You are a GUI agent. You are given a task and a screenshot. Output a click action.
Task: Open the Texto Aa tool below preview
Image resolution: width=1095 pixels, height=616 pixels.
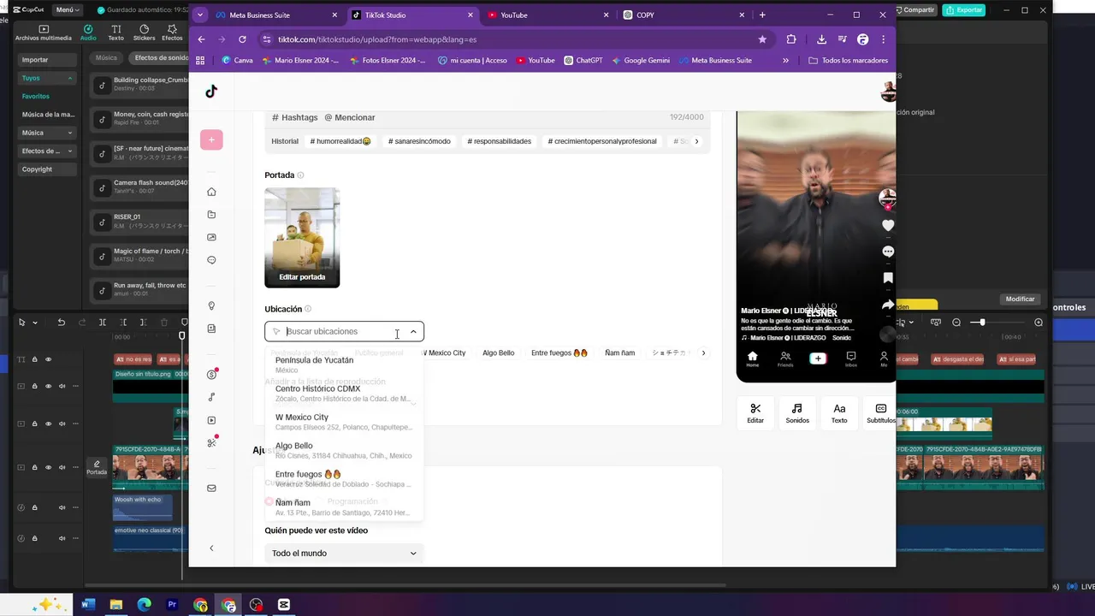click(x=839, y=413)
